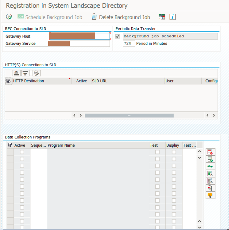
Task: Click the Display column header
Action: [174, 145]
